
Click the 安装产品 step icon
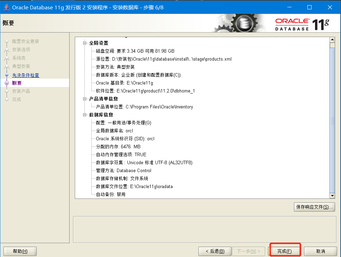[x=7, y=91]
